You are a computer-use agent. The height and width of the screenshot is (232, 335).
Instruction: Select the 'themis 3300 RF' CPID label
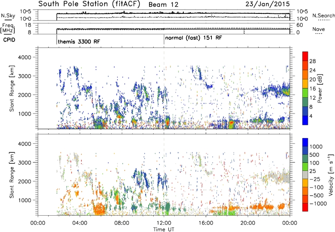tap(79, 41)
